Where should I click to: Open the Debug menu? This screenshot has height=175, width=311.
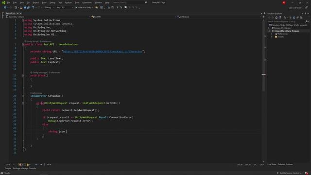(x=52, y=2)
